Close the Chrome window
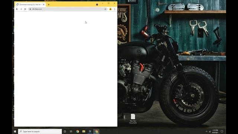Image resolution: width=238 pixels, height=134 pixels. tap(114, 3)
